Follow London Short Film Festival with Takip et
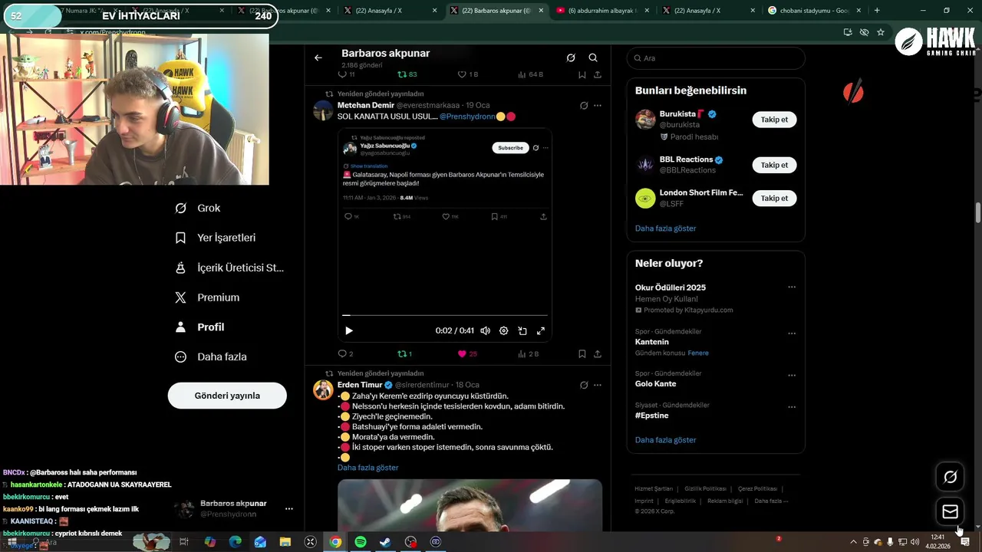 click(x=774, y=198)
